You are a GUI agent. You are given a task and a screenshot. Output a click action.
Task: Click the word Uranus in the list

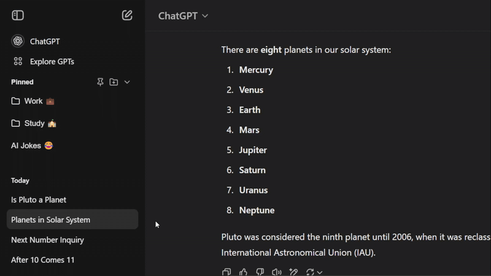click(x=253, y=190)
